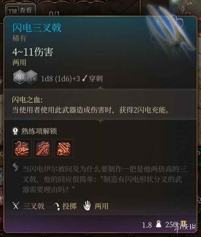201x237 pixels.
Task: Click the third crossed-swords skill icon
Action: [64, 148]
